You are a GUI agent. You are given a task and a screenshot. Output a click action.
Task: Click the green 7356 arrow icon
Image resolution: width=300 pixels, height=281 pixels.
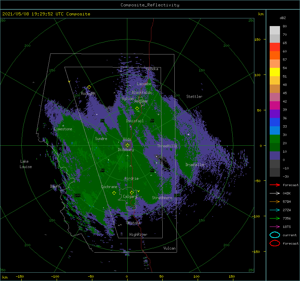(275, 218)
